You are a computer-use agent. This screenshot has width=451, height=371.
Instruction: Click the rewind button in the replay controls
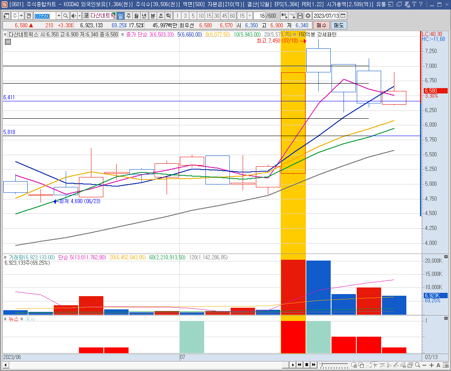pyautogui.click(x=300, y=365)
